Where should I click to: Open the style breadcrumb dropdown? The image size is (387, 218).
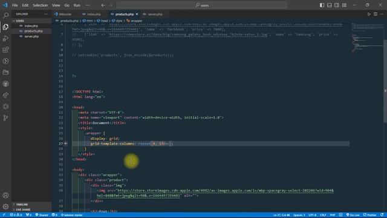click(x=117, y=21)
